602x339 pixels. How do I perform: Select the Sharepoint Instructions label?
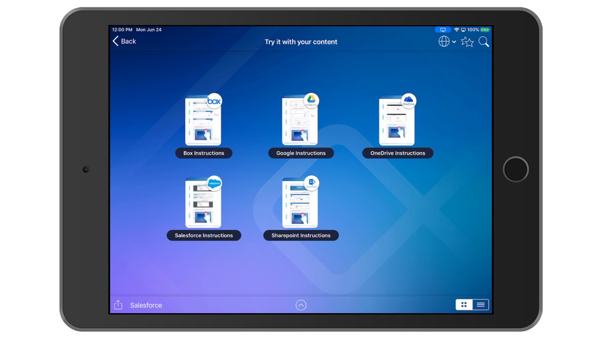pyautogui.click(x=301, y=235)
